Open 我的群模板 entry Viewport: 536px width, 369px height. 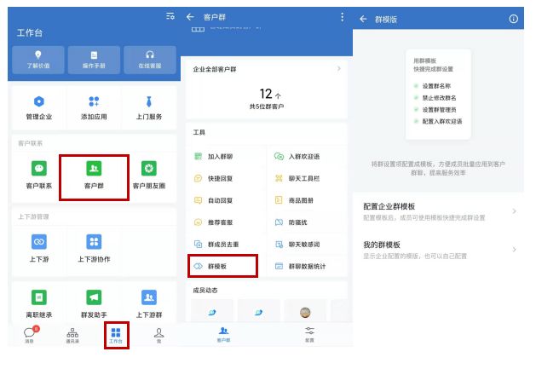coord(438,249)
